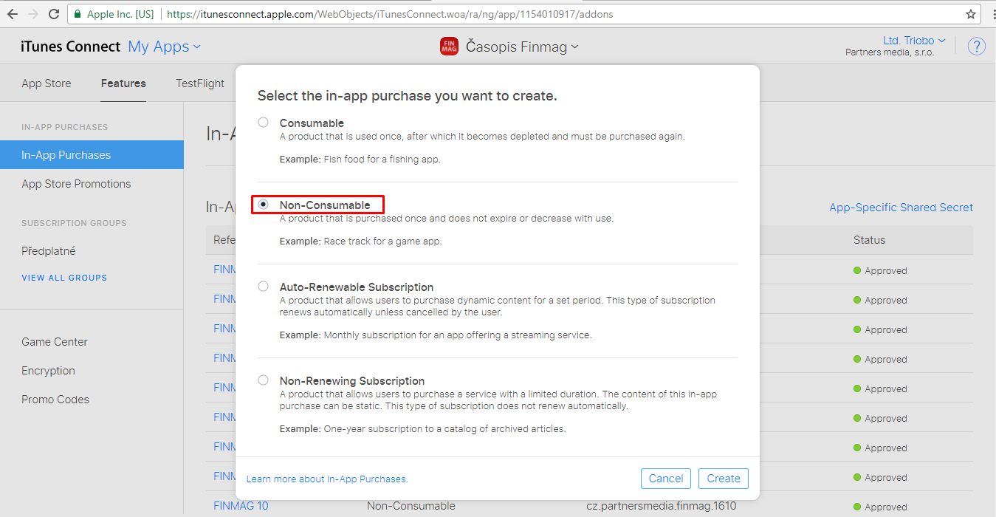Click the FINMAG app icon

pos(449,47)
